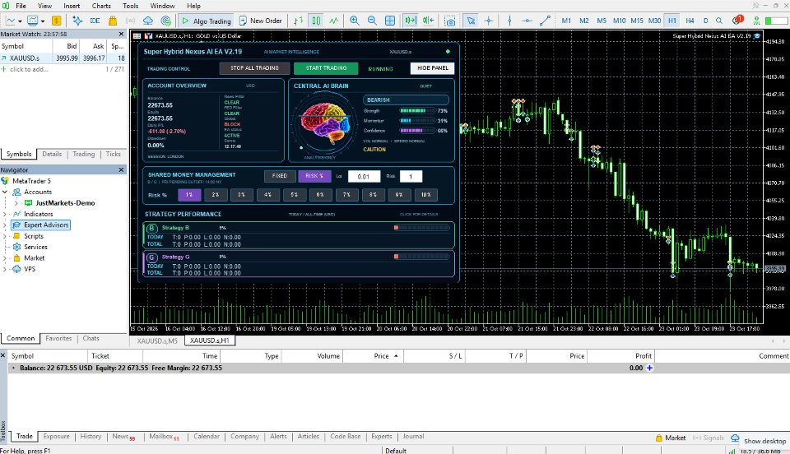Switch to the History tab in Toolbox
The height and width of the screenshot is (454, 790).
91,437
